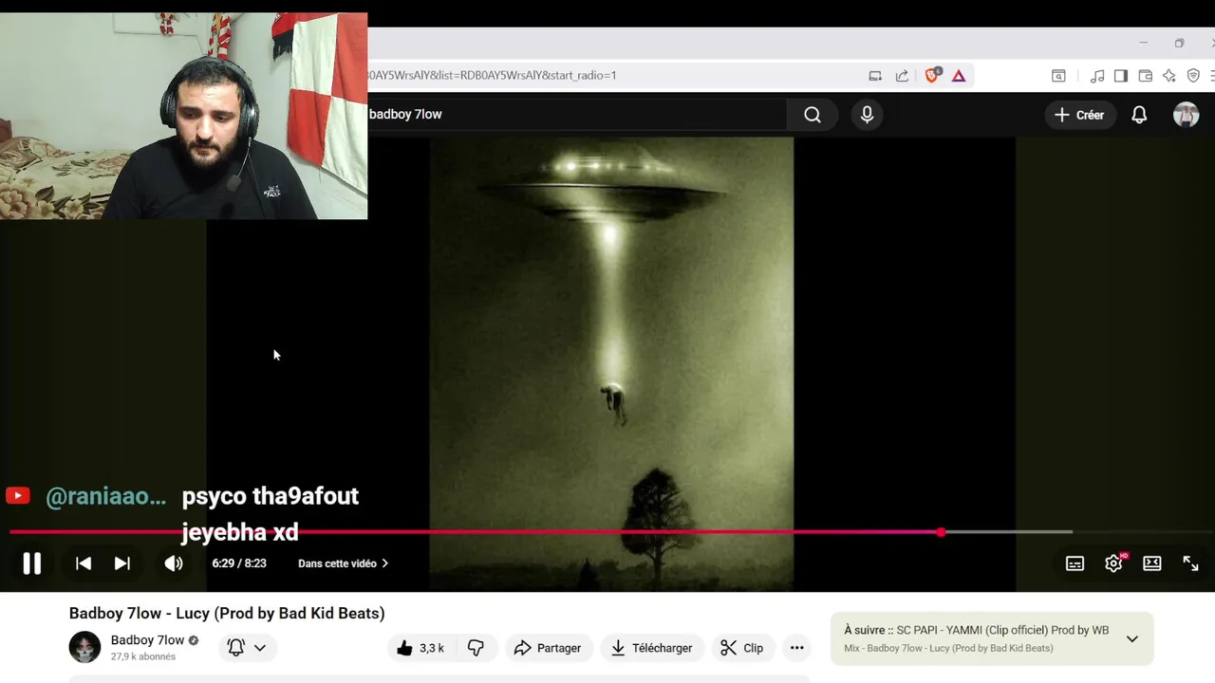Click the Télécharger button

[x=651, y=648]
